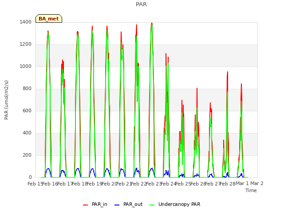
Task: Click the 1200 y-axis tick label
Action: coord(26,44)
